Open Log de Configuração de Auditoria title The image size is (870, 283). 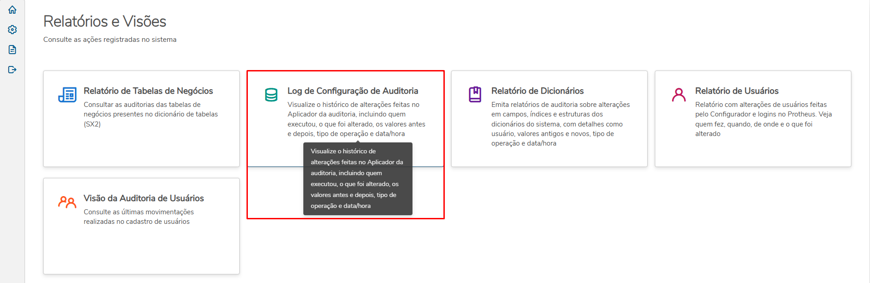pyautogui.click(x=352, y=91)
